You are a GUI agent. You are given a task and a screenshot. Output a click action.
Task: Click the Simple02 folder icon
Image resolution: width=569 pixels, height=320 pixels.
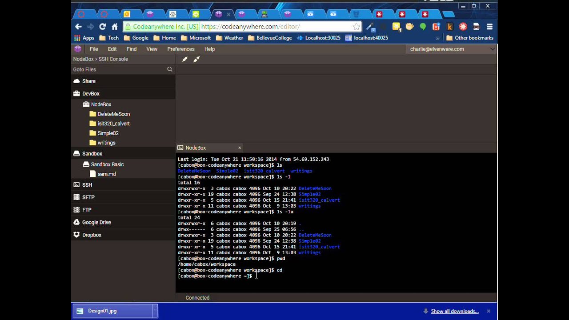92,133
